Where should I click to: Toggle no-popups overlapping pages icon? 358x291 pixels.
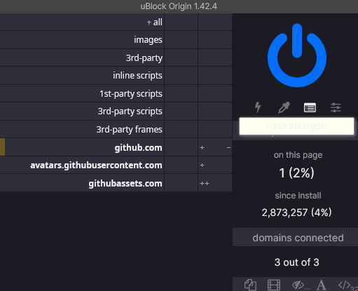[x=250, y=285]
